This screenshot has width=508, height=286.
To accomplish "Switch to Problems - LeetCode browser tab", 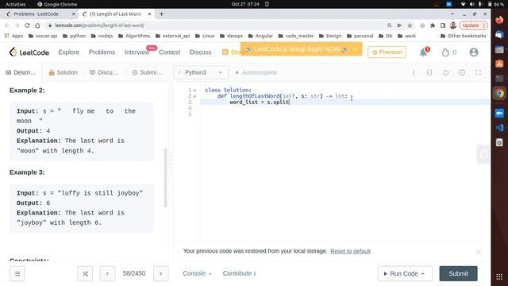I will [x=36, y=14].
